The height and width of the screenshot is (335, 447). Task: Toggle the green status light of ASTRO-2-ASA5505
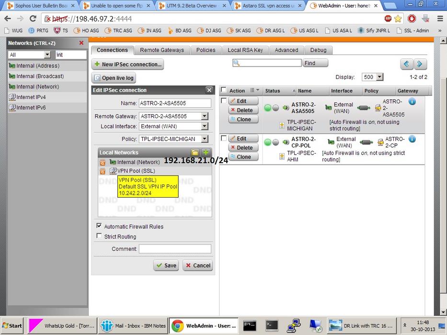pyautogui.click(x=268, y=108)
